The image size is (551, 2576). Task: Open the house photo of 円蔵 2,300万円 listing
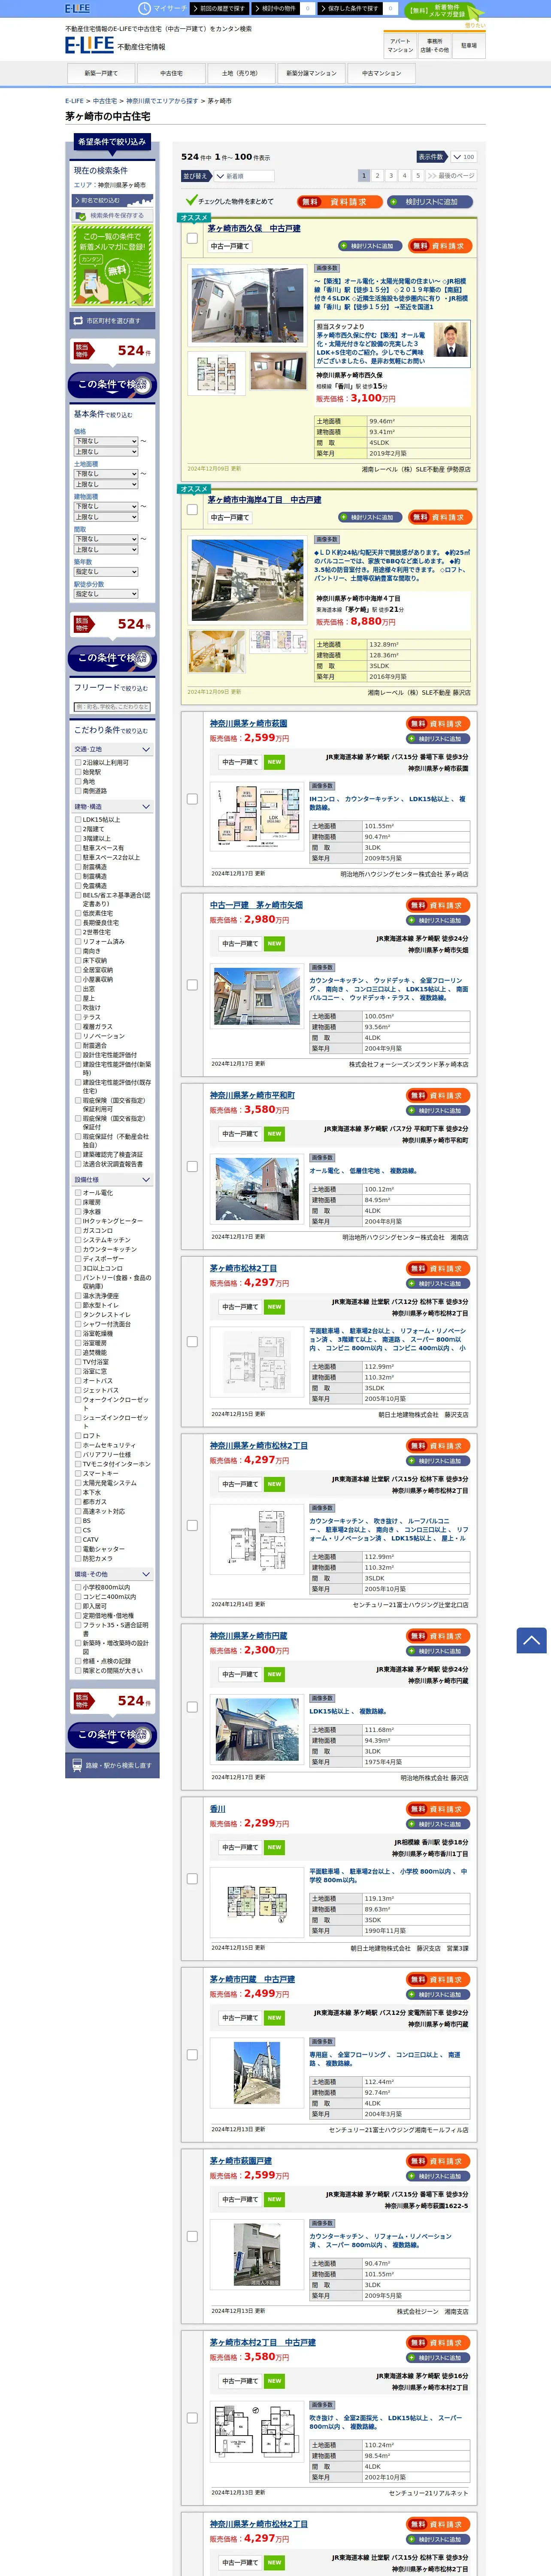pyautogui.click(x=257, y=1728)
